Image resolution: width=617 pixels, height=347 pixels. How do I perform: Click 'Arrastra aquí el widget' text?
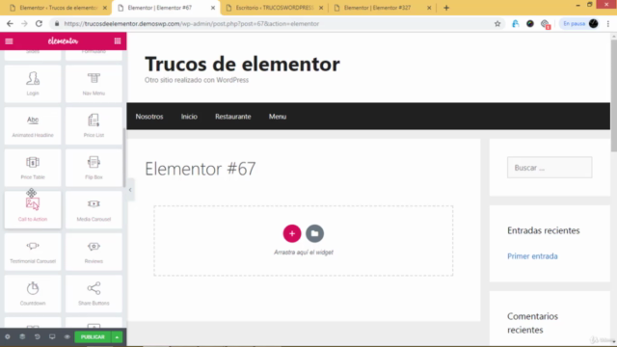coord(304,253)
